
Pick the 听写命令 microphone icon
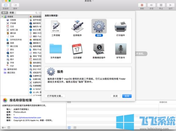click(x=121, y=49)
